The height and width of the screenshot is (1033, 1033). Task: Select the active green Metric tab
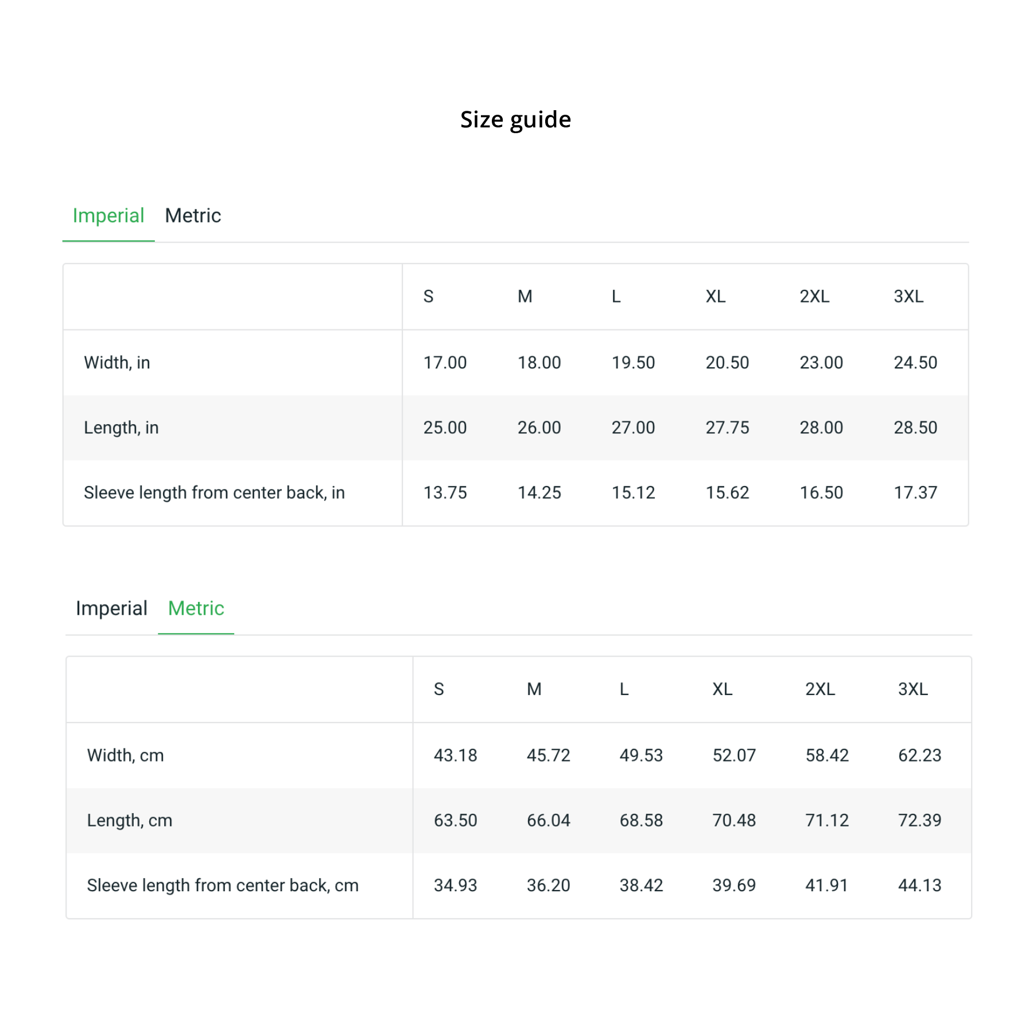tap(196, 608)
